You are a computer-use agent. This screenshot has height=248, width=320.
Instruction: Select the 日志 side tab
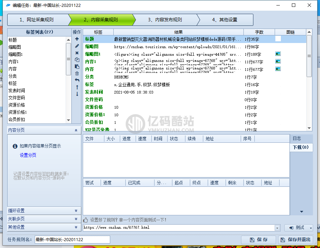pos(297,139)
